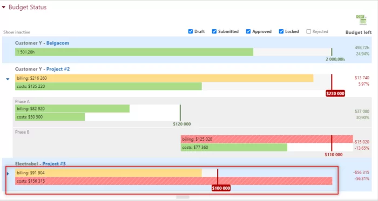Click -56,31% budget left value

coord(362,179)
